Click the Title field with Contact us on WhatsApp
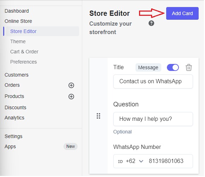This screenshot has height=177, width=205. [x=153, y=82]
